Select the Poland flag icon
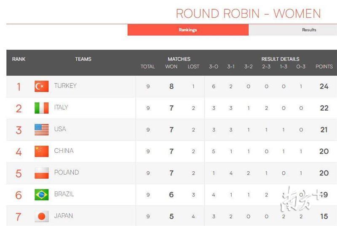337x226 pixels. pyautogui.click(x=41, y=173)
